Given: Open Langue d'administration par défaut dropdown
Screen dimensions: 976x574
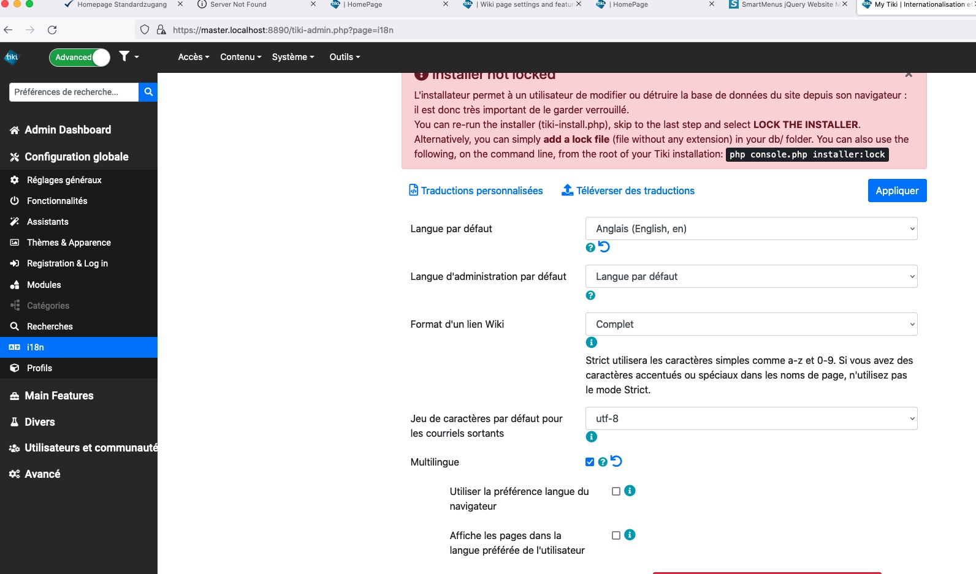Looking at the screenshot, I should pos(752,276).
